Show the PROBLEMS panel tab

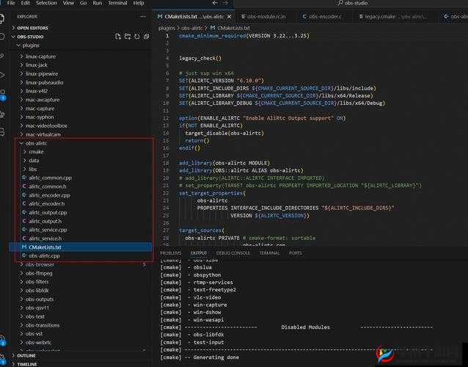pyautogui.click(x=171, y=253)
